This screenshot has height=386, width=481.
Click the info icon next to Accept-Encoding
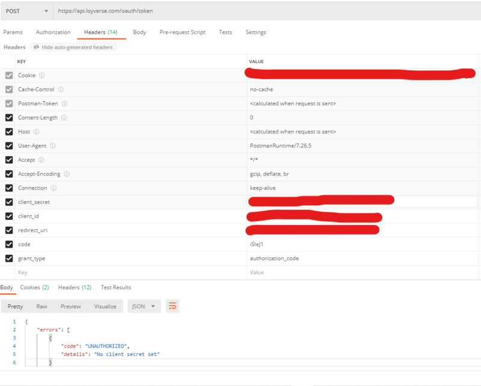66,174
